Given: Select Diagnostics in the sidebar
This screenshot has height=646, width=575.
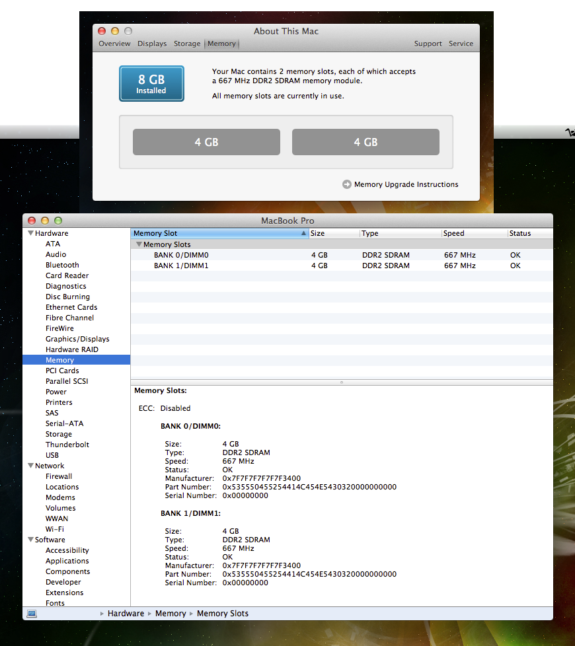Looking at the screenshot, I should pyautogui.click(x=66, y=286).
